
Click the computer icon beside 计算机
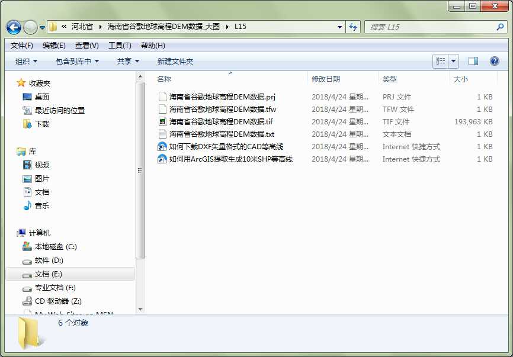[x=21, y=233]
